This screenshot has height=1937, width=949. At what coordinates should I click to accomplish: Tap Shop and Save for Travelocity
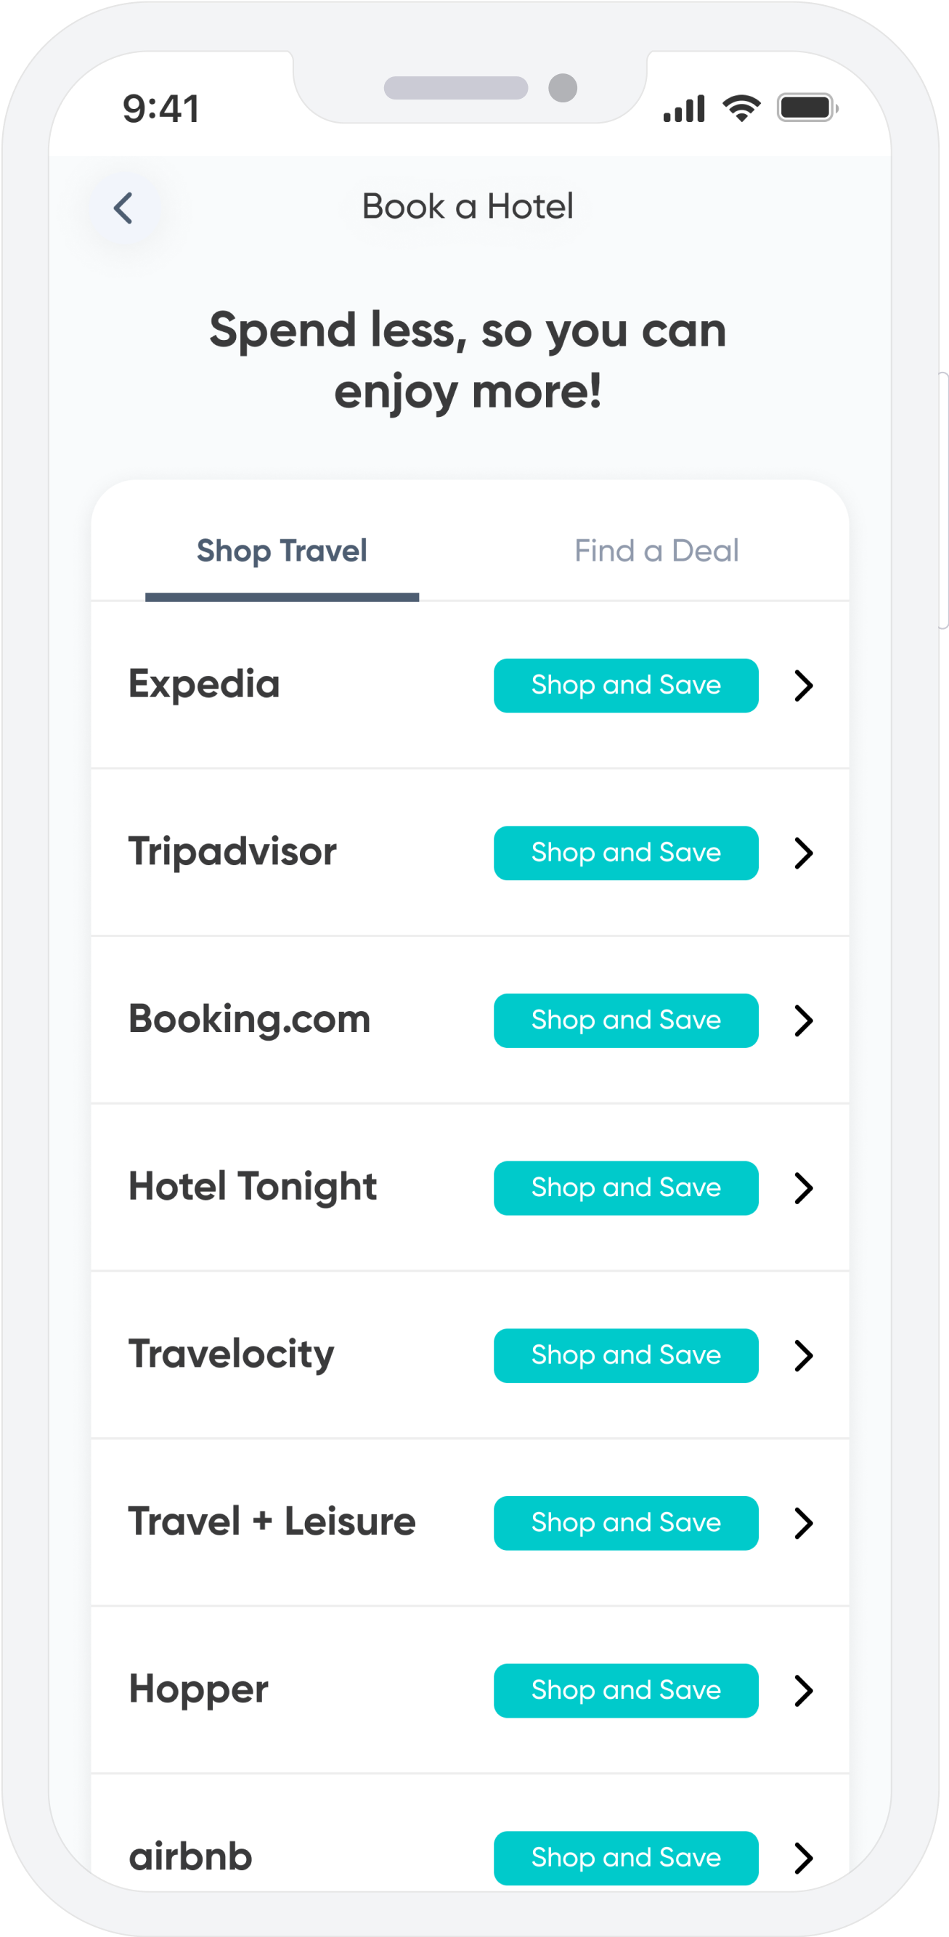point(626,1355)
